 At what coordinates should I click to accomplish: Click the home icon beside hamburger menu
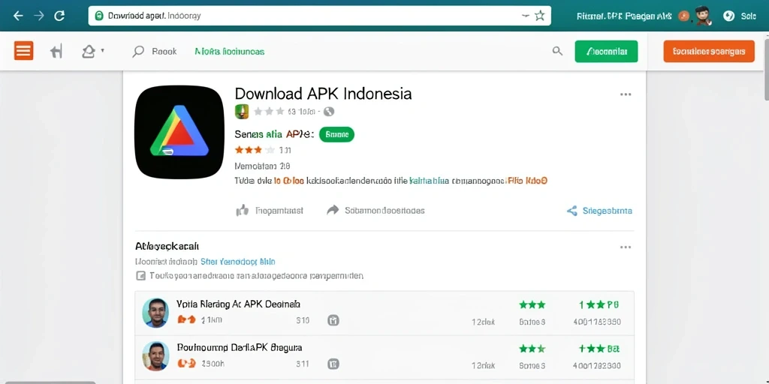[56, 51]
